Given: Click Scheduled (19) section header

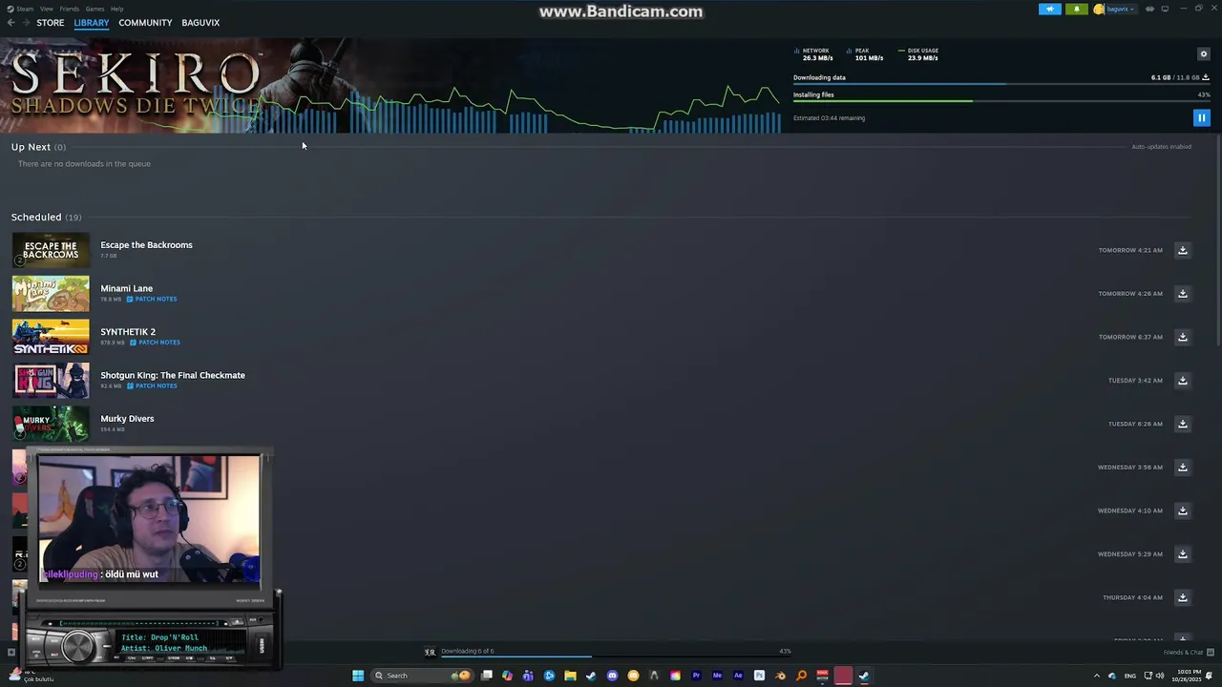Looking at the screenshot, I should tap(46, 218).
